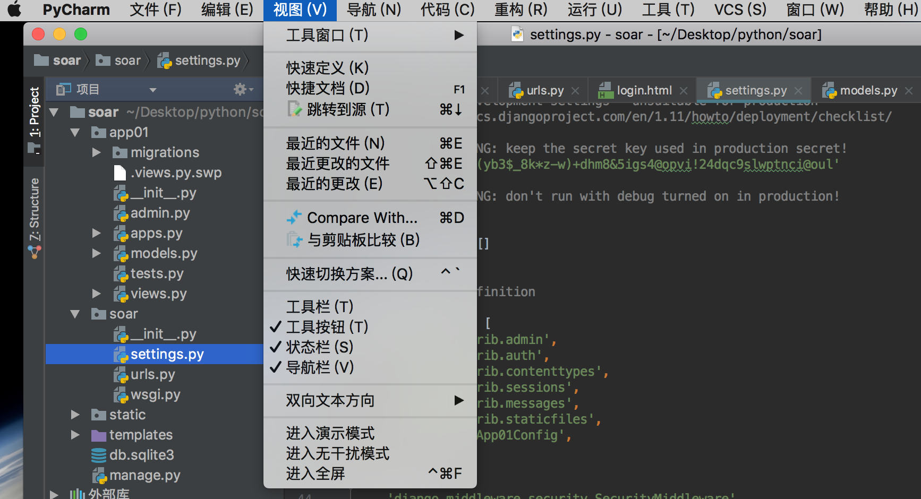Click the admin.py Python file icon
Screen dimensions: 921x499
(121, 213)
